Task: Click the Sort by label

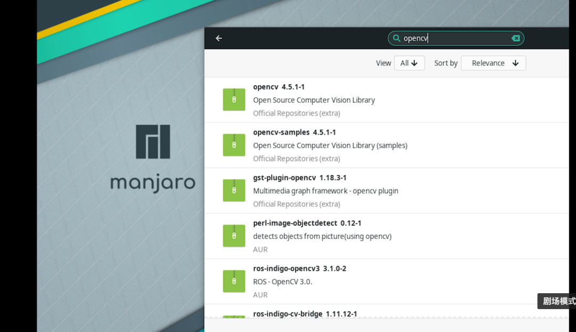Action: 445,63
